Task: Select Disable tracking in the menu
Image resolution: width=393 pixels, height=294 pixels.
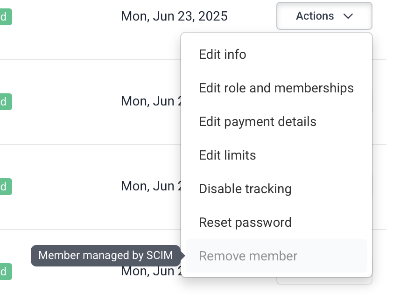Action: tap(245, 189)
